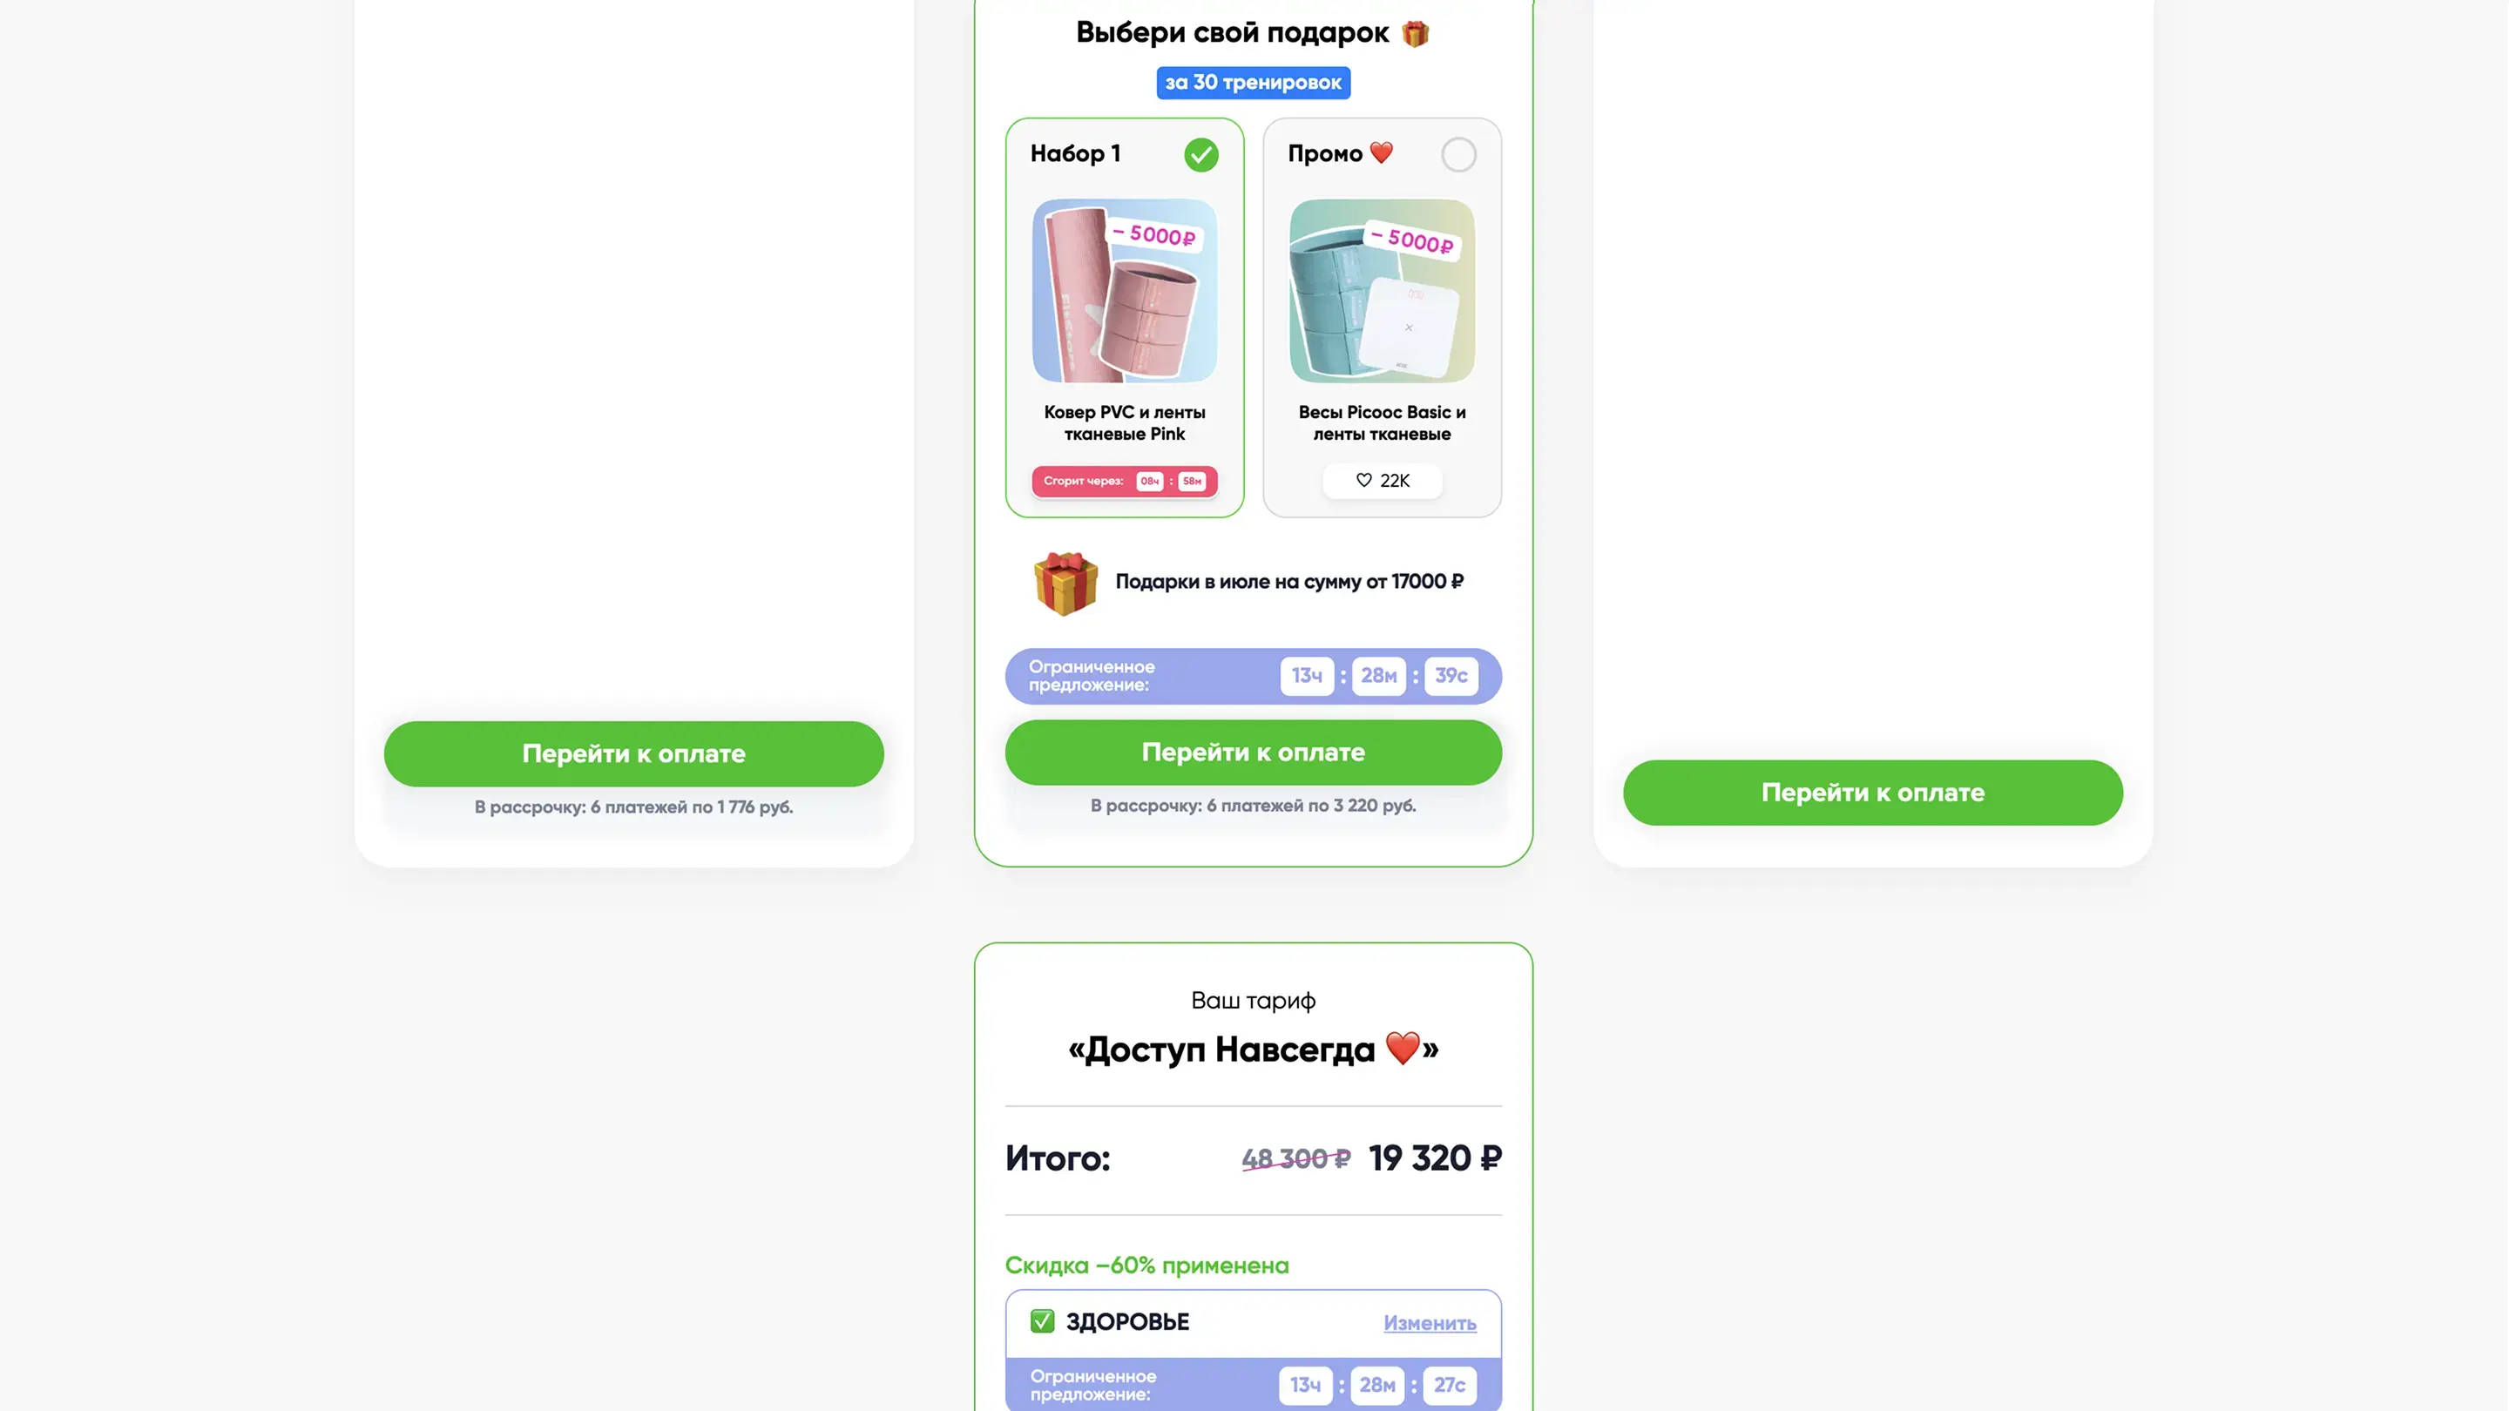Open the Весы Picooc Basic product thumbnail
This screenshot has width=2509, height=1411.
click(1381, 290)
